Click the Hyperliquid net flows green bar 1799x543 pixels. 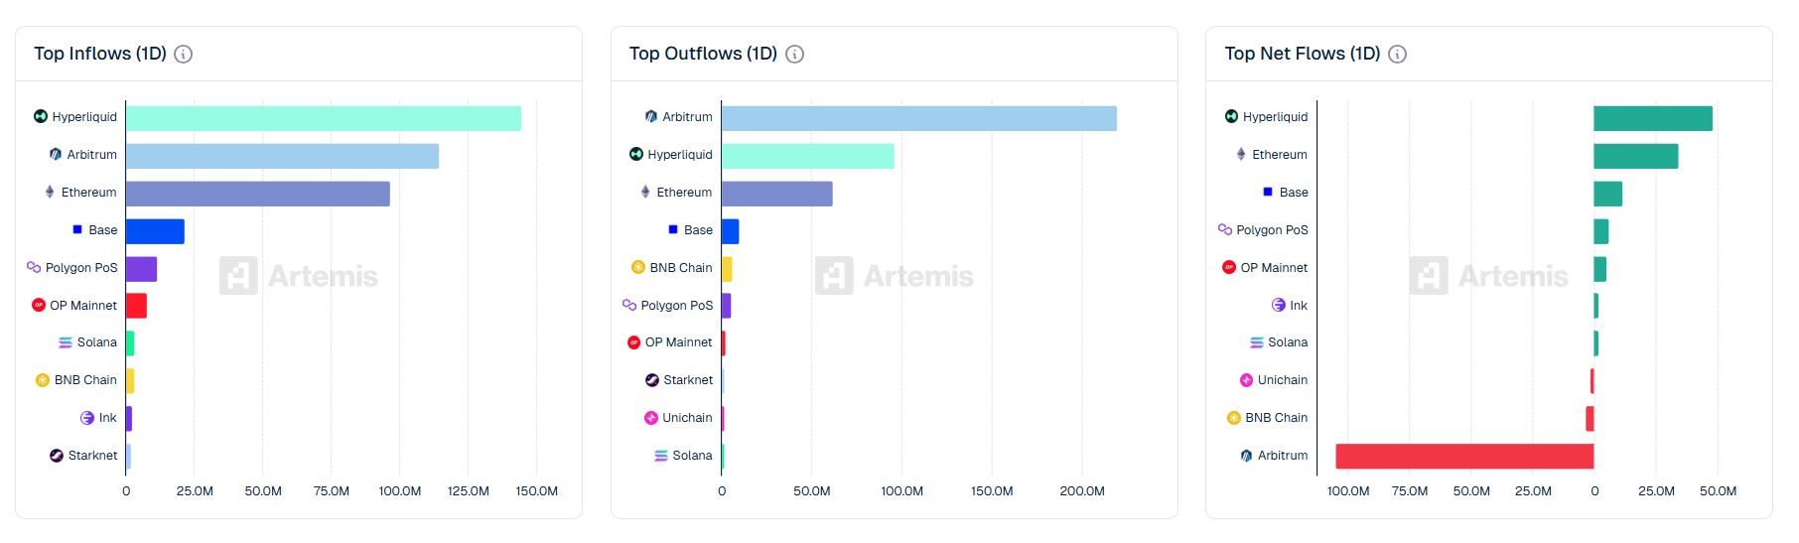(x=1652, y=118)
